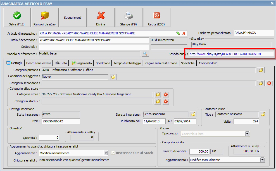The width and height of the screenshot is (276, 171).
Task: Click folder icon for Categoria store 2
Action: [x=158, y=101]
